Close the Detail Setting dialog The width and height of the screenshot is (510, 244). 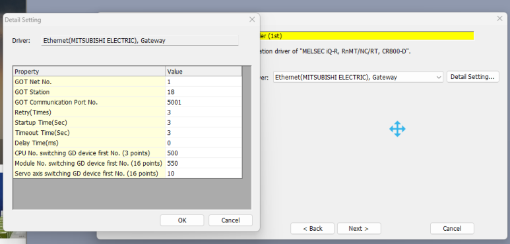(252, 20)
